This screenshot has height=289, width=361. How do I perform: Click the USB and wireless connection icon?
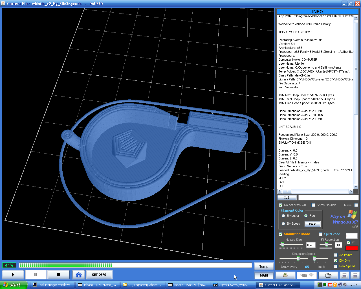(307, 275)
